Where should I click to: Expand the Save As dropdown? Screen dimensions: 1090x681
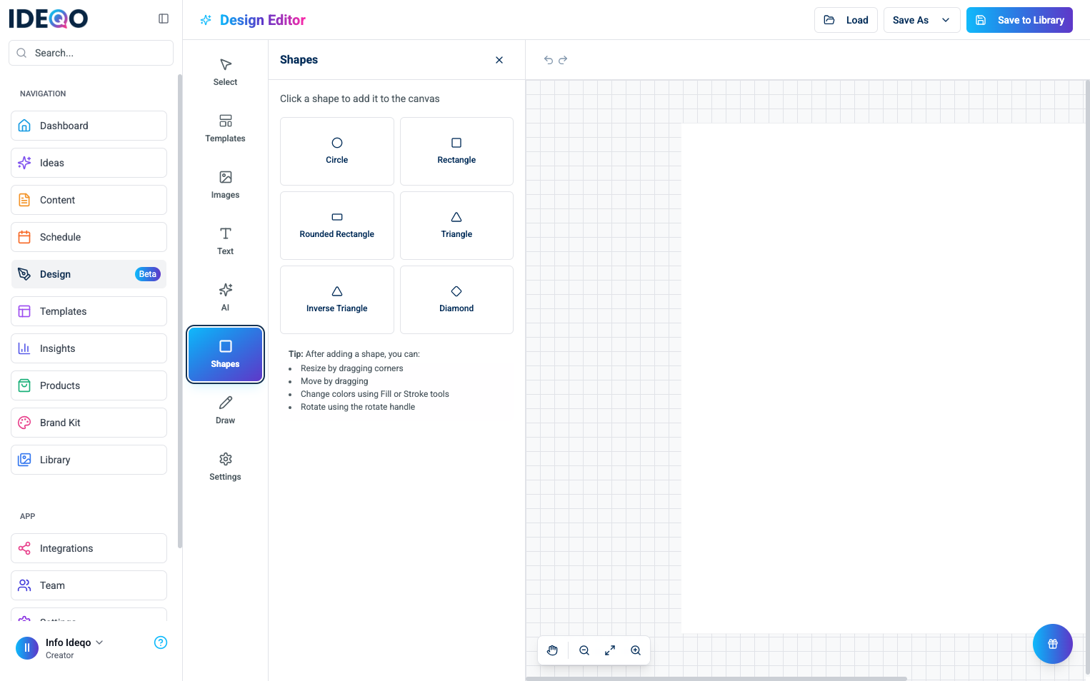(946, 20)
